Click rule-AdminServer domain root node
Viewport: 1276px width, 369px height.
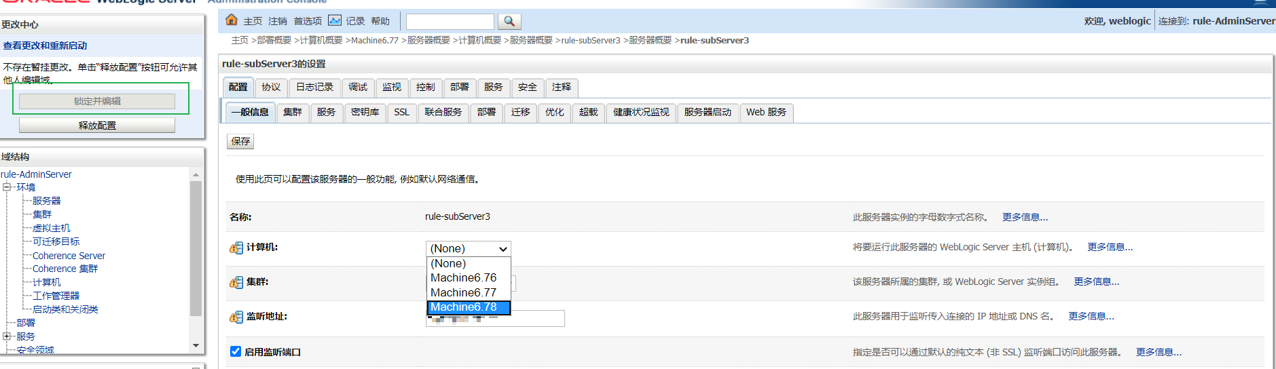click(x=36, y=174)
